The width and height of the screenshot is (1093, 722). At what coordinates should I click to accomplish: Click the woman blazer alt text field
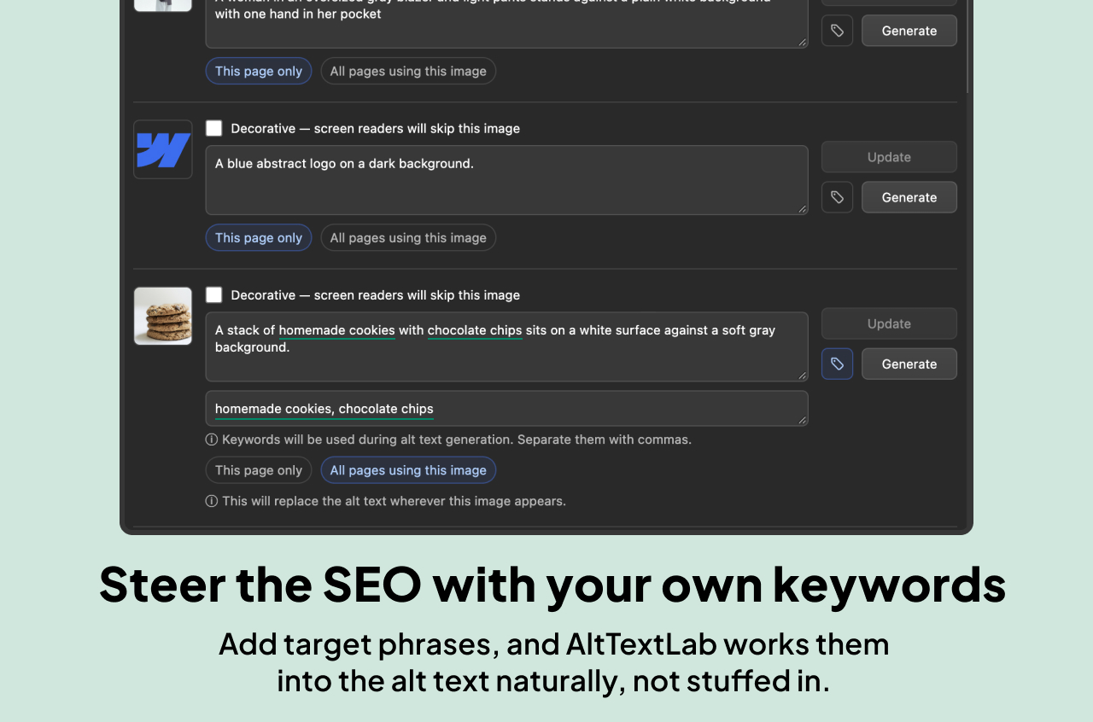pyautogui.click(x=506, y=24)
